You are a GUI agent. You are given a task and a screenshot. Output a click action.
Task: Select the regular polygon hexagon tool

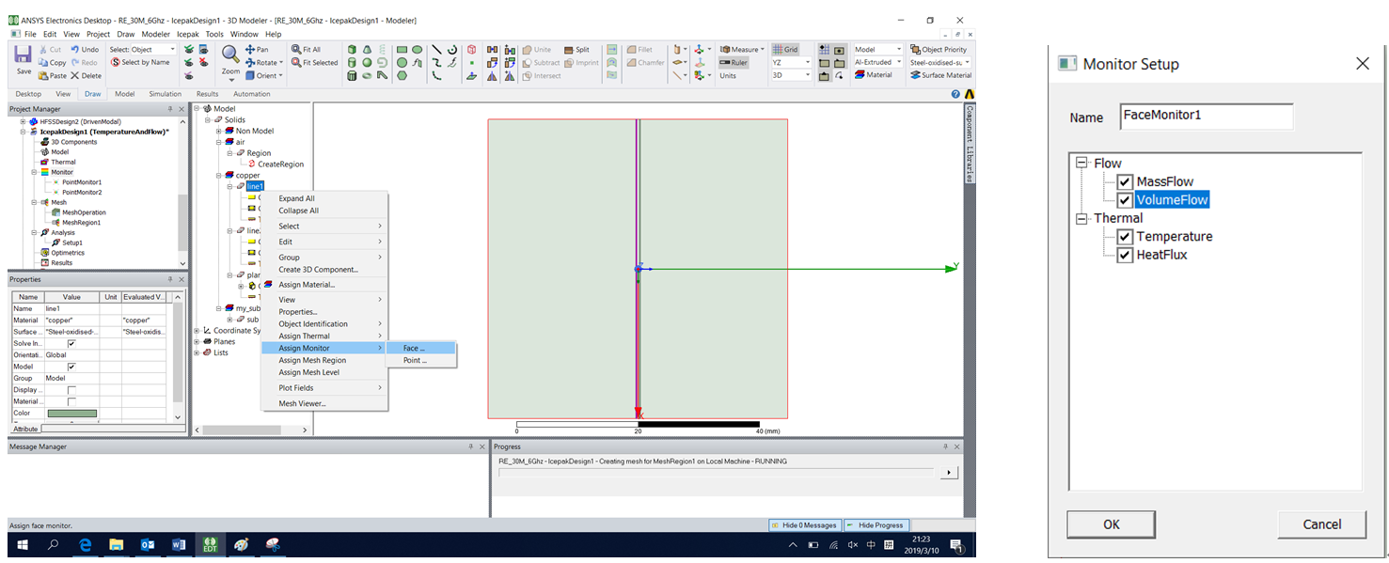402,76
